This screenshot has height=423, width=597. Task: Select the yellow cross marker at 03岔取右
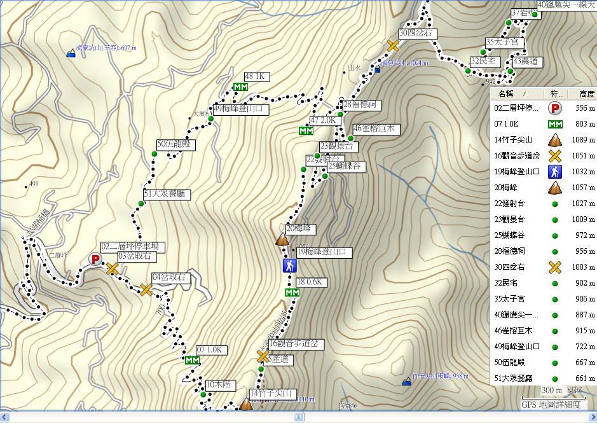(112, 268)
